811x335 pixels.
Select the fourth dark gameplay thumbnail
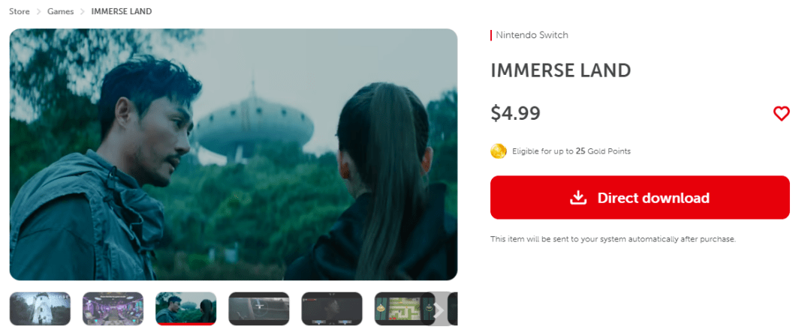pos(258,309)
